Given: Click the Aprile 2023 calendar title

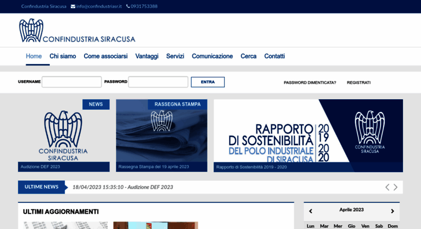Looking at the screenshot, I should pyautogui.click(x=352, y=210).
